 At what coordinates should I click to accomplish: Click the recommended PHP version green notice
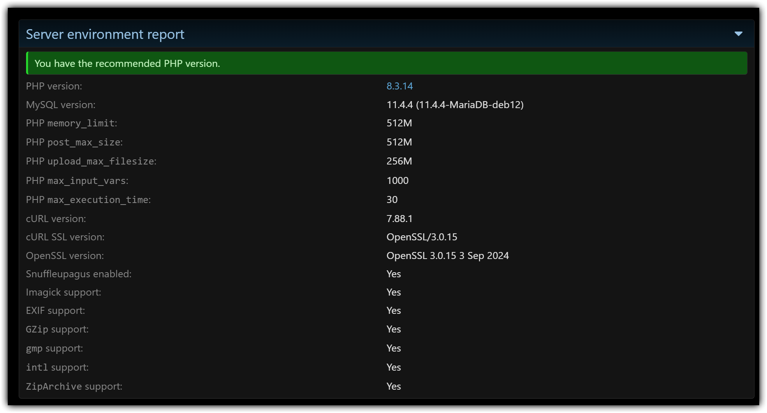127,63
